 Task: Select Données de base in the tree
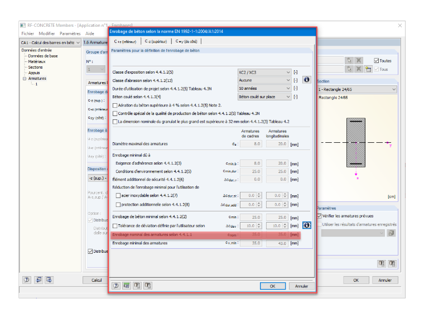pyautogui.click(x=43, y=56)
